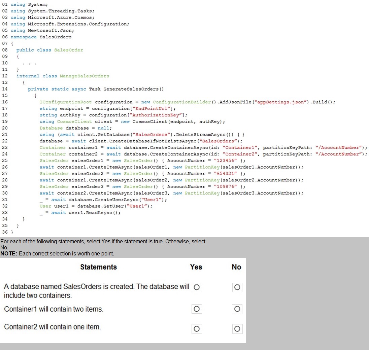Screen dimensions: 369x350
Task: Click the ManageSalesOrders class name
Action: click(84, 76)
